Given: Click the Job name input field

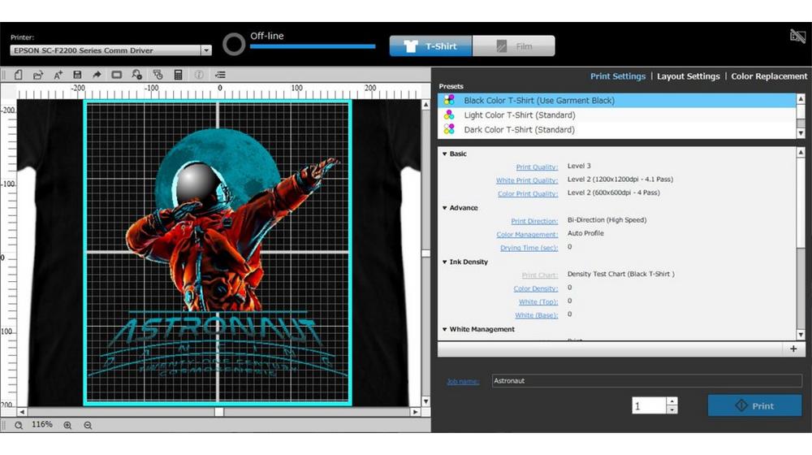Looking at the screenshot, I should pos(646,380).
